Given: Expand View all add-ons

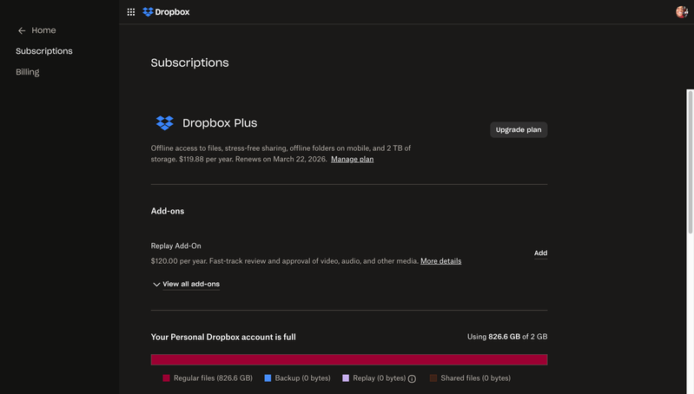Looking at the screenshot, I should coord(190,284).
